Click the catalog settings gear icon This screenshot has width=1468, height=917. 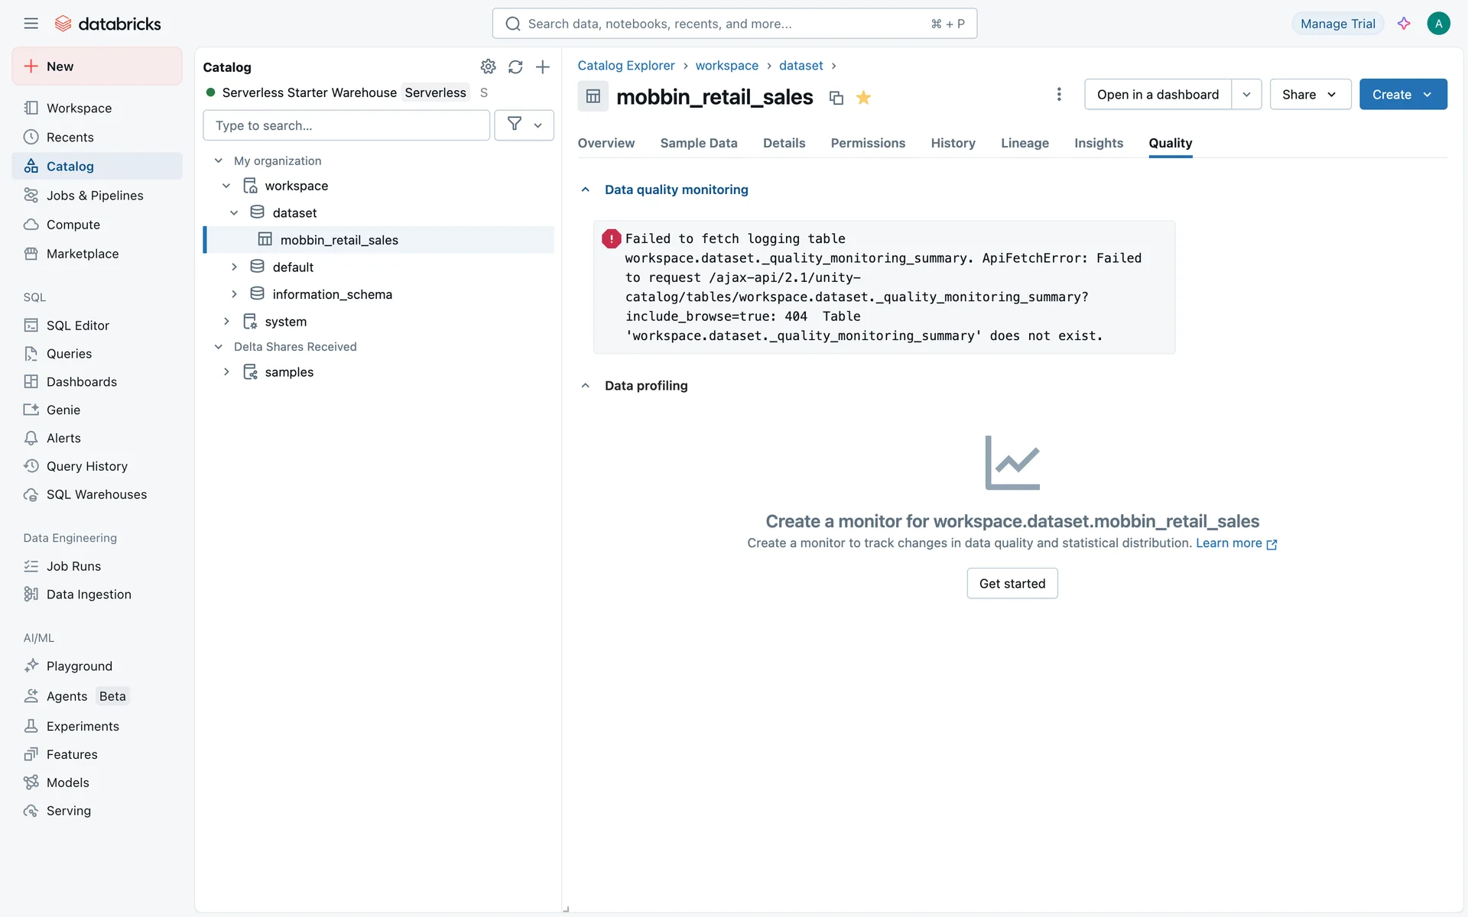[x=488, y=66]
